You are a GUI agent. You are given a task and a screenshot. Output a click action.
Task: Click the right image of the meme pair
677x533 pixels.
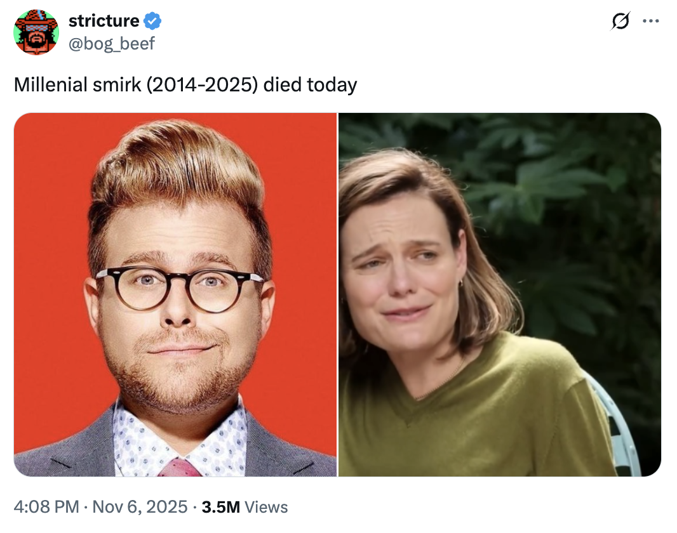pos(499,294)
